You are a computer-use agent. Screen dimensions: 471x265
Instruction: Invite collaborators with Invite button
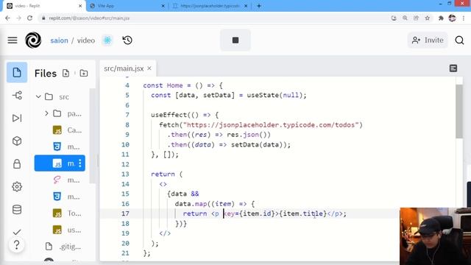[428, 40]
